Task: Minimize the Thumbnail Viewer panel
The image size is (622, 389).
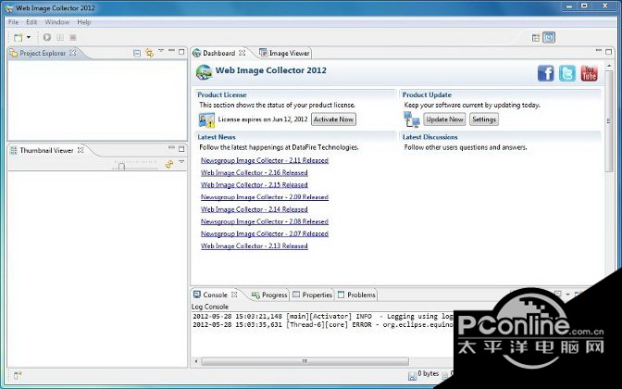Action: point(171,147)
